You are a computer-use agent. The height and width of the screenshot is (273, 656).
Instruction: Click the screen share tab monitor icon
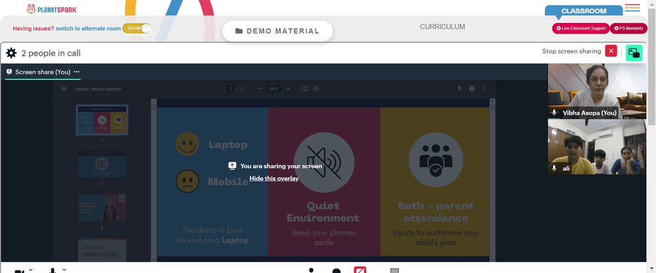(x=9, y=72)
